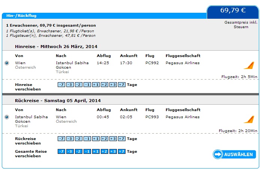Shift Rückreise by -7 days

tap(61, 138)
